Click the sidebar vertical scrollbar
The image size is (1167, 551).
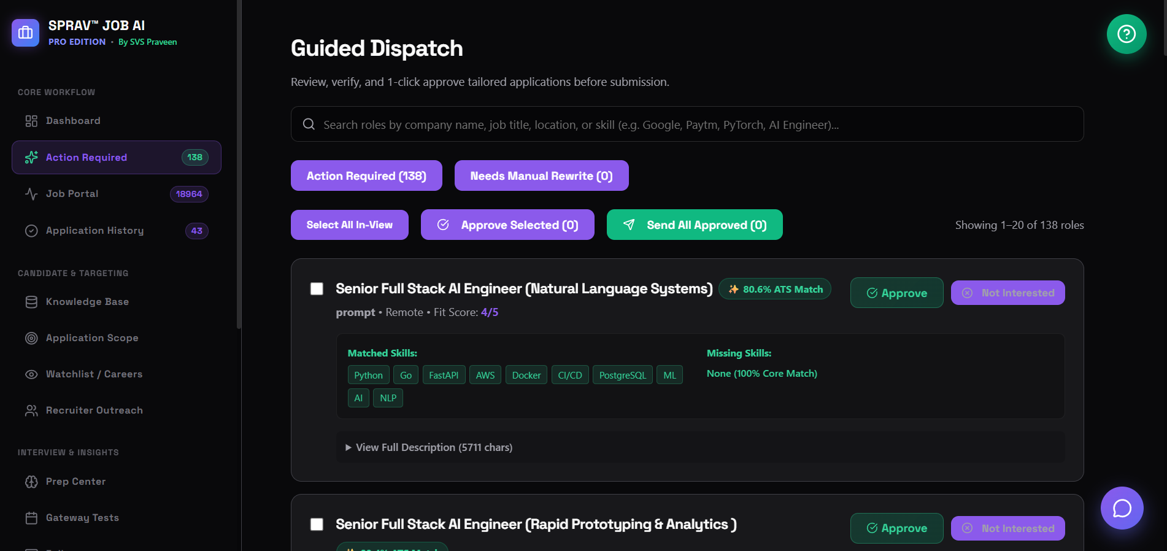tap(239, 164)
